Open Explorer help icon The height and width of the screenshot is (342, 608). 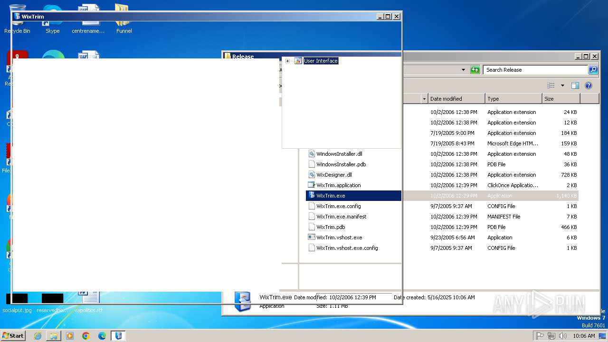tap(589, 85)
